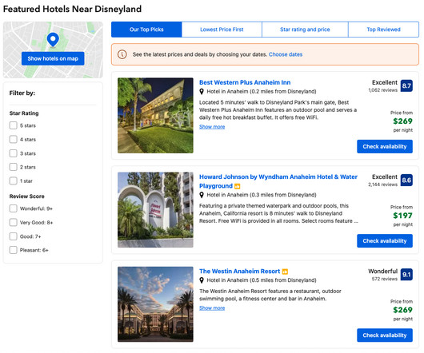424x353 pixels.
Task: Check availability for Best Western Plus Anaheim Inn
Action: pyautogui.click(x=385, y=146)
